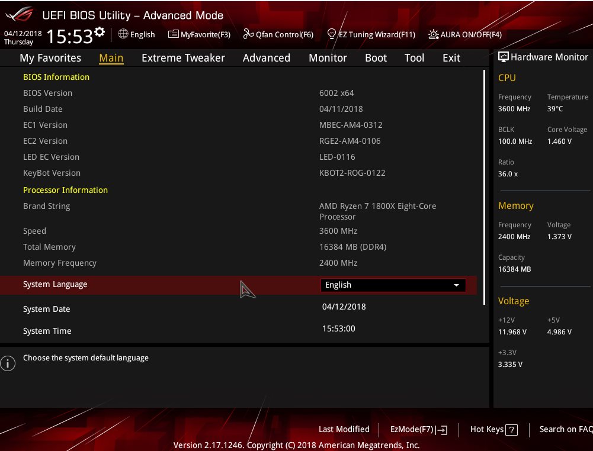Click the large 15:53 clock display
Viewport: 593px width, 451px height.
(x=69, y=37)
